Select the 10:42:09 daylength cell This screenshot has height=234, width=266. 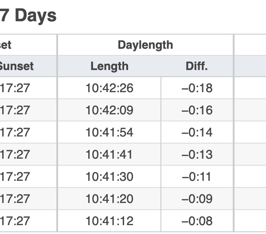110,110
